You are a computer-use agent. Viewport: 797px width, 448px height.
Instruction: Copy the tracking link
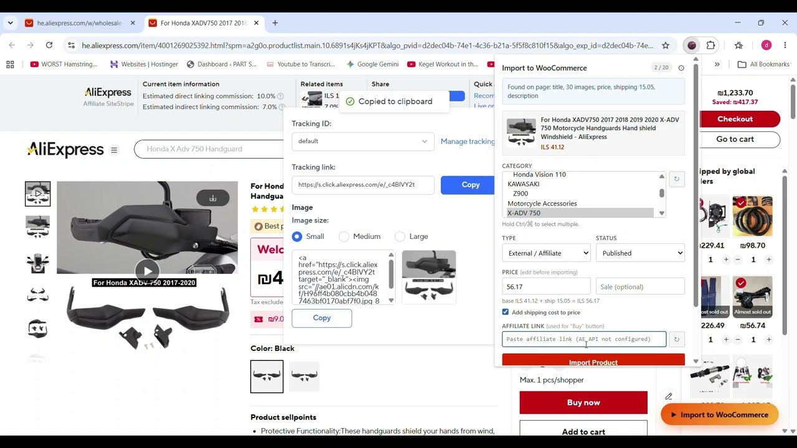[471, 185]
